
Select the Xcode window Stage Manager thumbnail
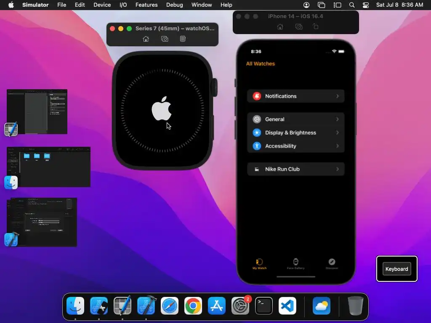[42, 222]
